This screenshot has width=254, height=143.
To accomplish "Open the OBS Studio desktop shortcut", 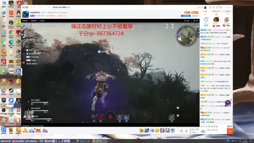I will coord(3,111).
